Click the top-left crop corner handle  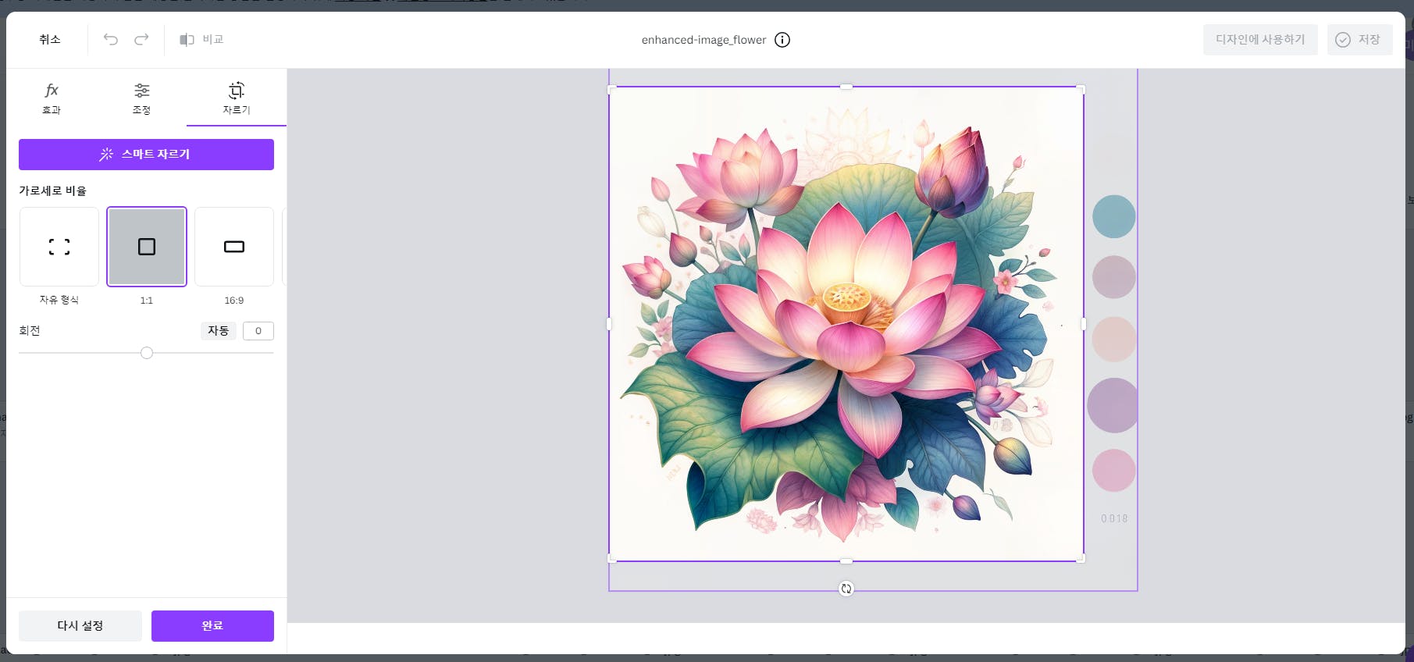pos(611,89)
